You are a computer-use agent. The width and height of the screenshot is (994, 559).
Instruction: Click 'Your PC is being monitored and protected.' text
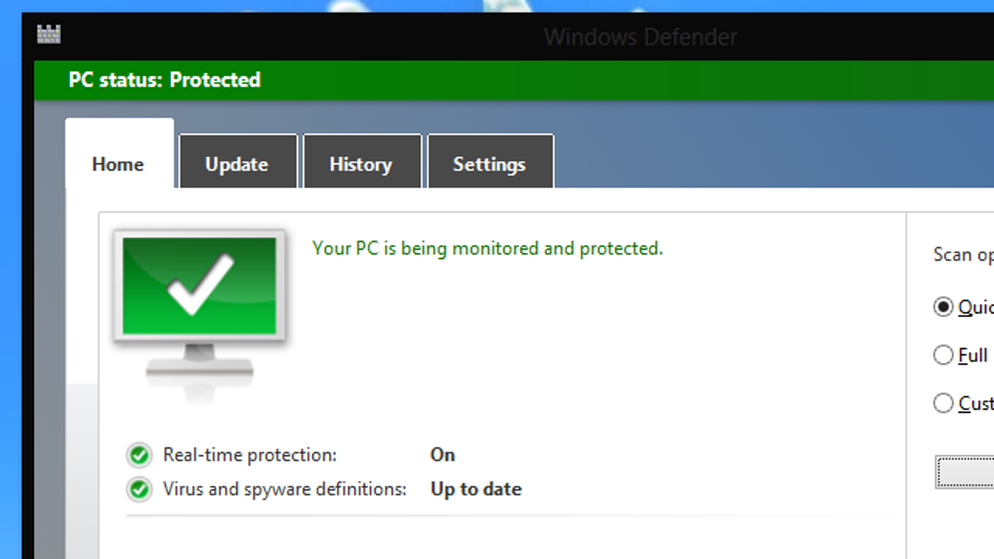pos(488,248)
